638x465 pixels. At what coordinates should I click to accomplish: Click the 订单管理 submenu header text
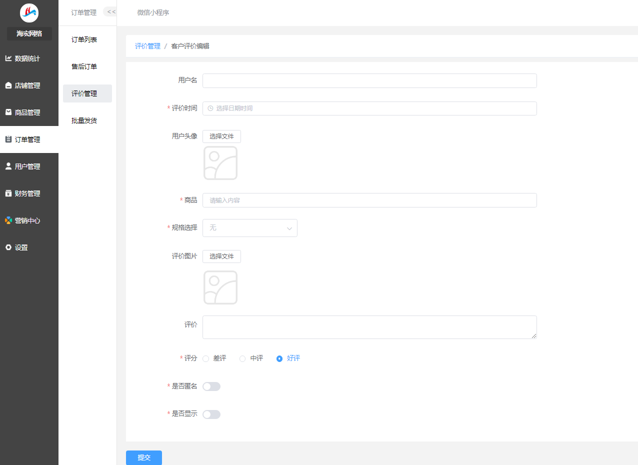coord(84,12)
